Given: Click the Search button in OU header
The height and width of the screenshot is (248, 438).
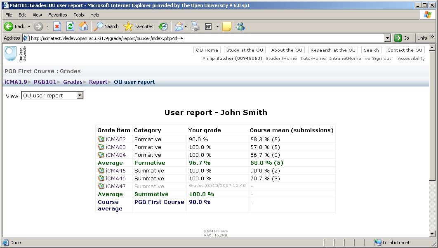Looking at the screenshot, I should click(371, 50).
